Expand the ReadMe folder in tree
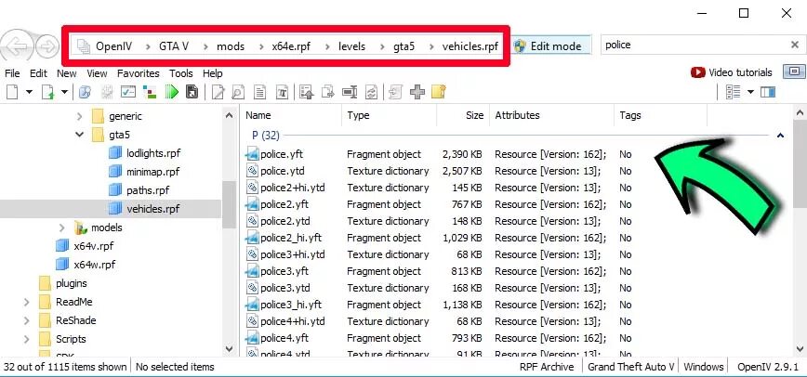Viewport: 807px width, 377px height. coord(27,302)
